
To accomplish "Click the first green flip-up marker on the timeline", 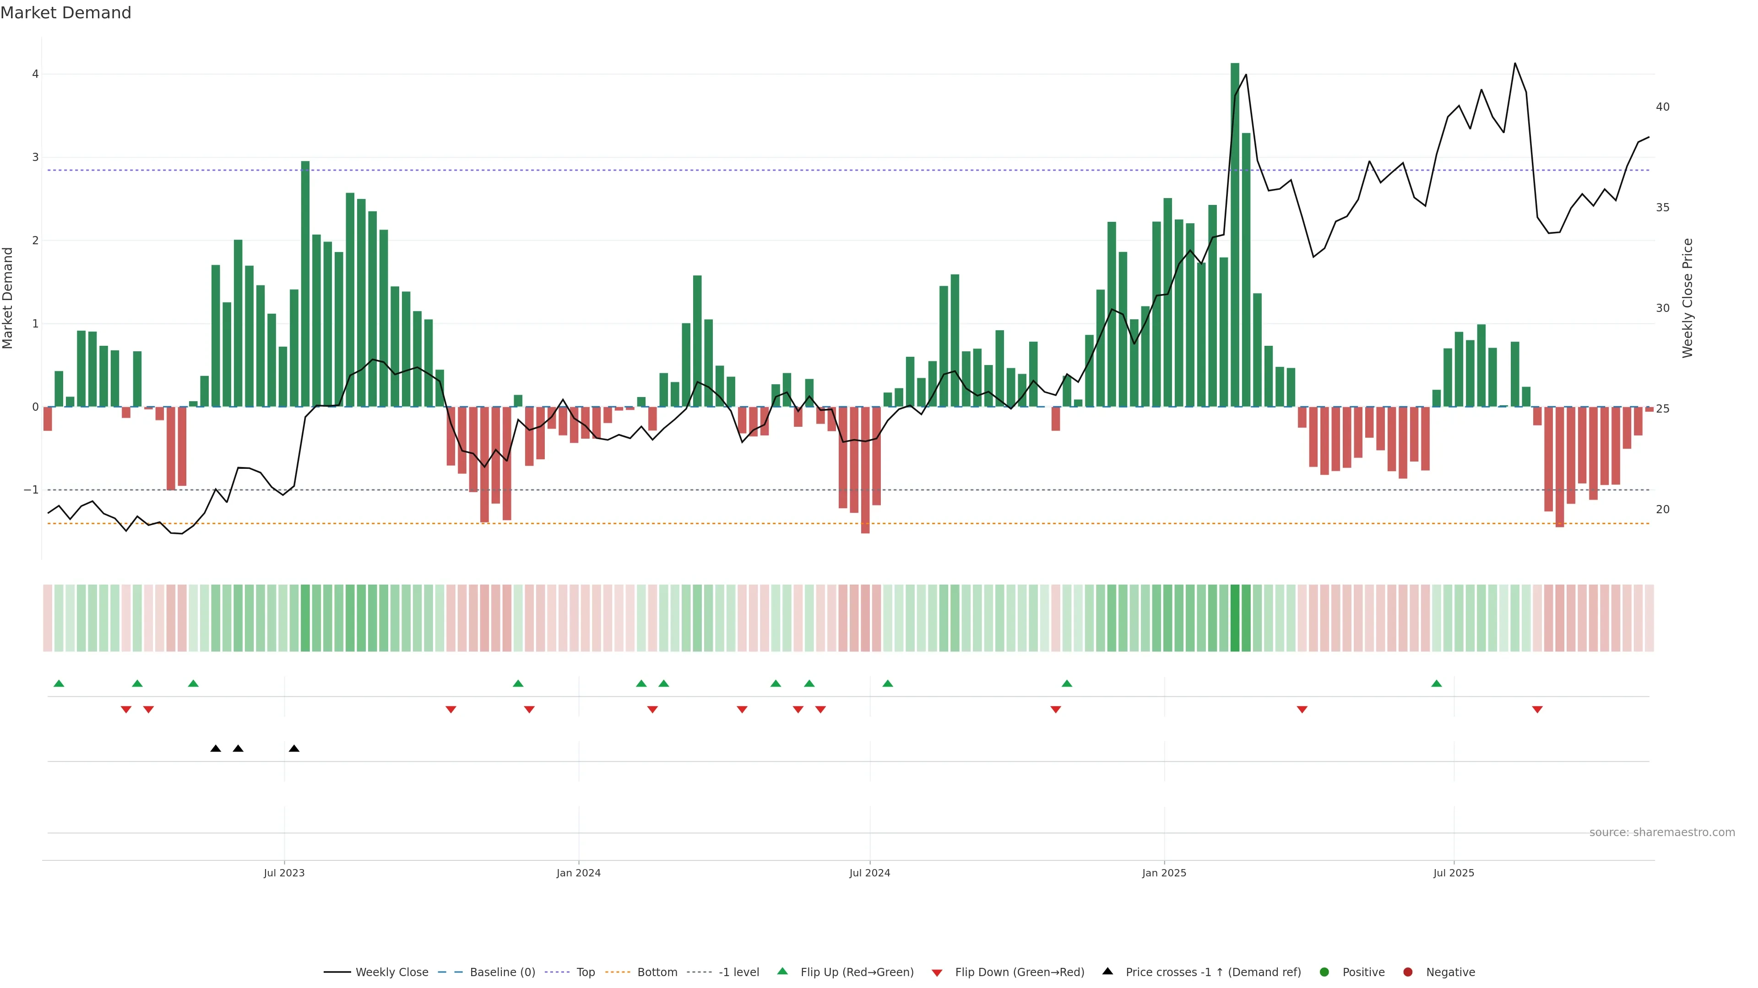I will click(x=59, y=683).
